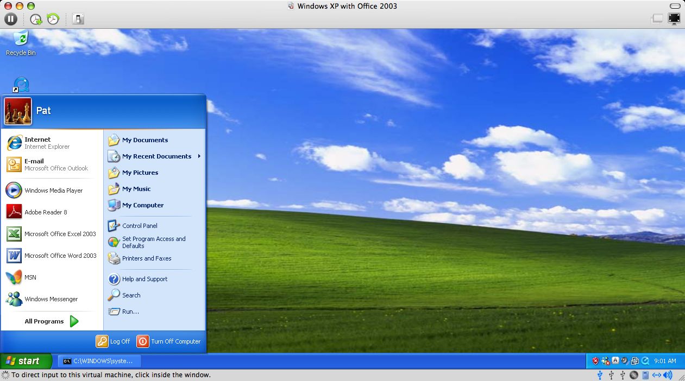This screenshot has width=685, height=381.
Task: Click the hard disk status icon
Action: tap(645, 375)
